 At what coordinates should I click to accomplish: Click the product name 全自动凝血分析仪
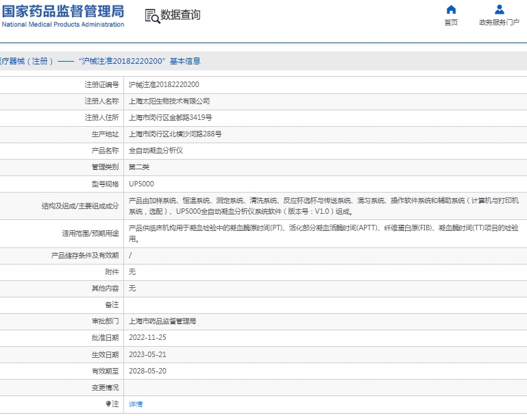pyautogui.click(x=156, y=150)
